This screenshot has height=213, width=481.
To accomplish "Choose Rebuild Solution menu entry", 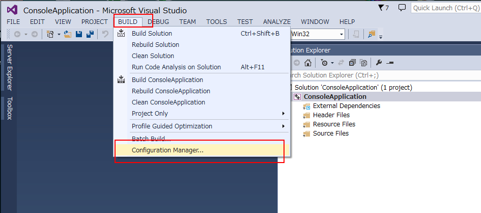I will tap(203, 44).
